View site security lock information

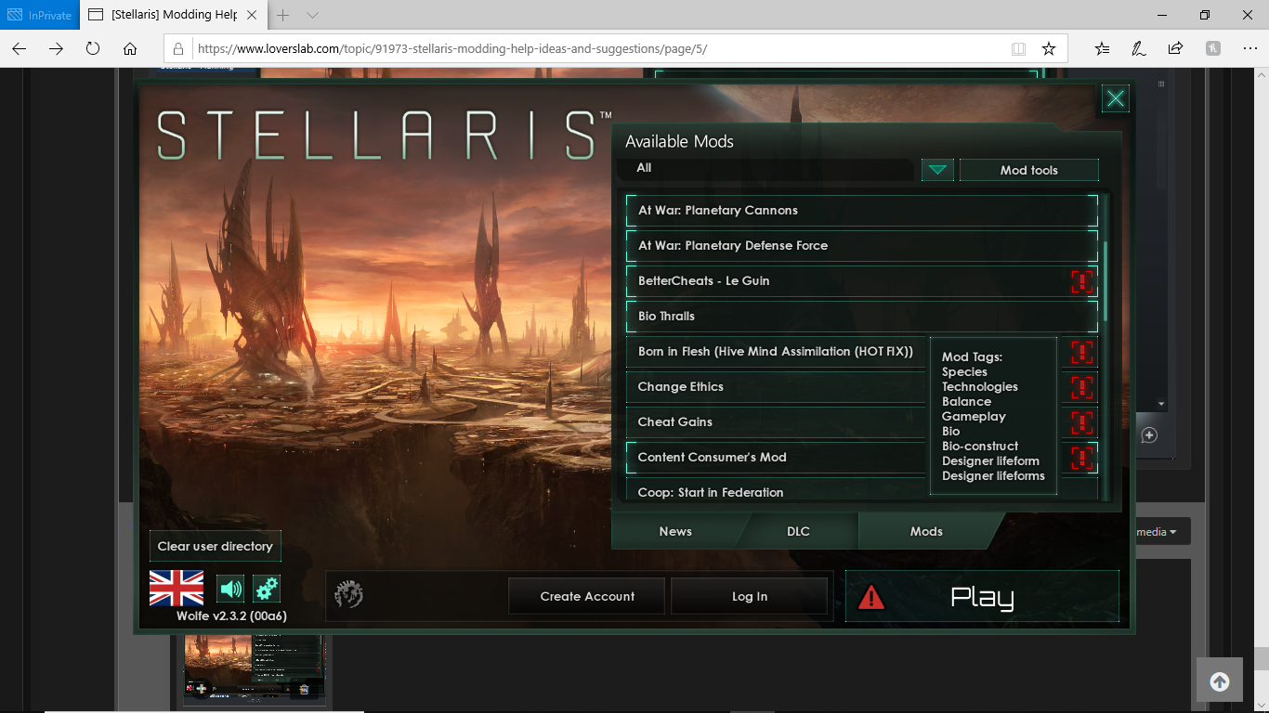pyautogui.click(x=179, y=48)
